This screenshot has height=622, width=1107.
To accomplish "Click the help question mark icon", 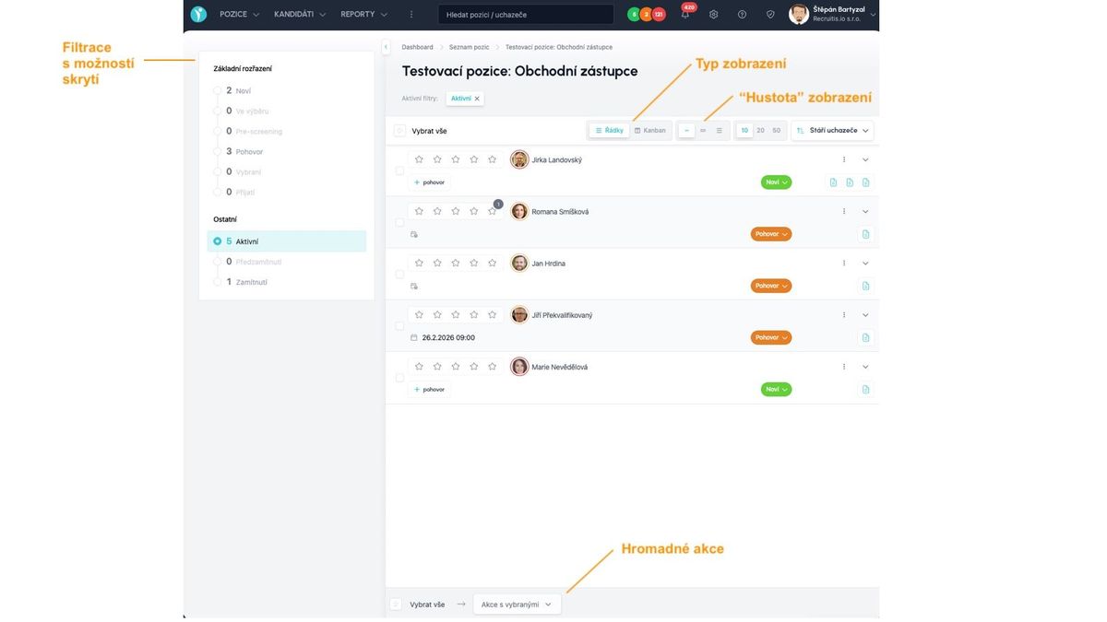I will 742,15.
